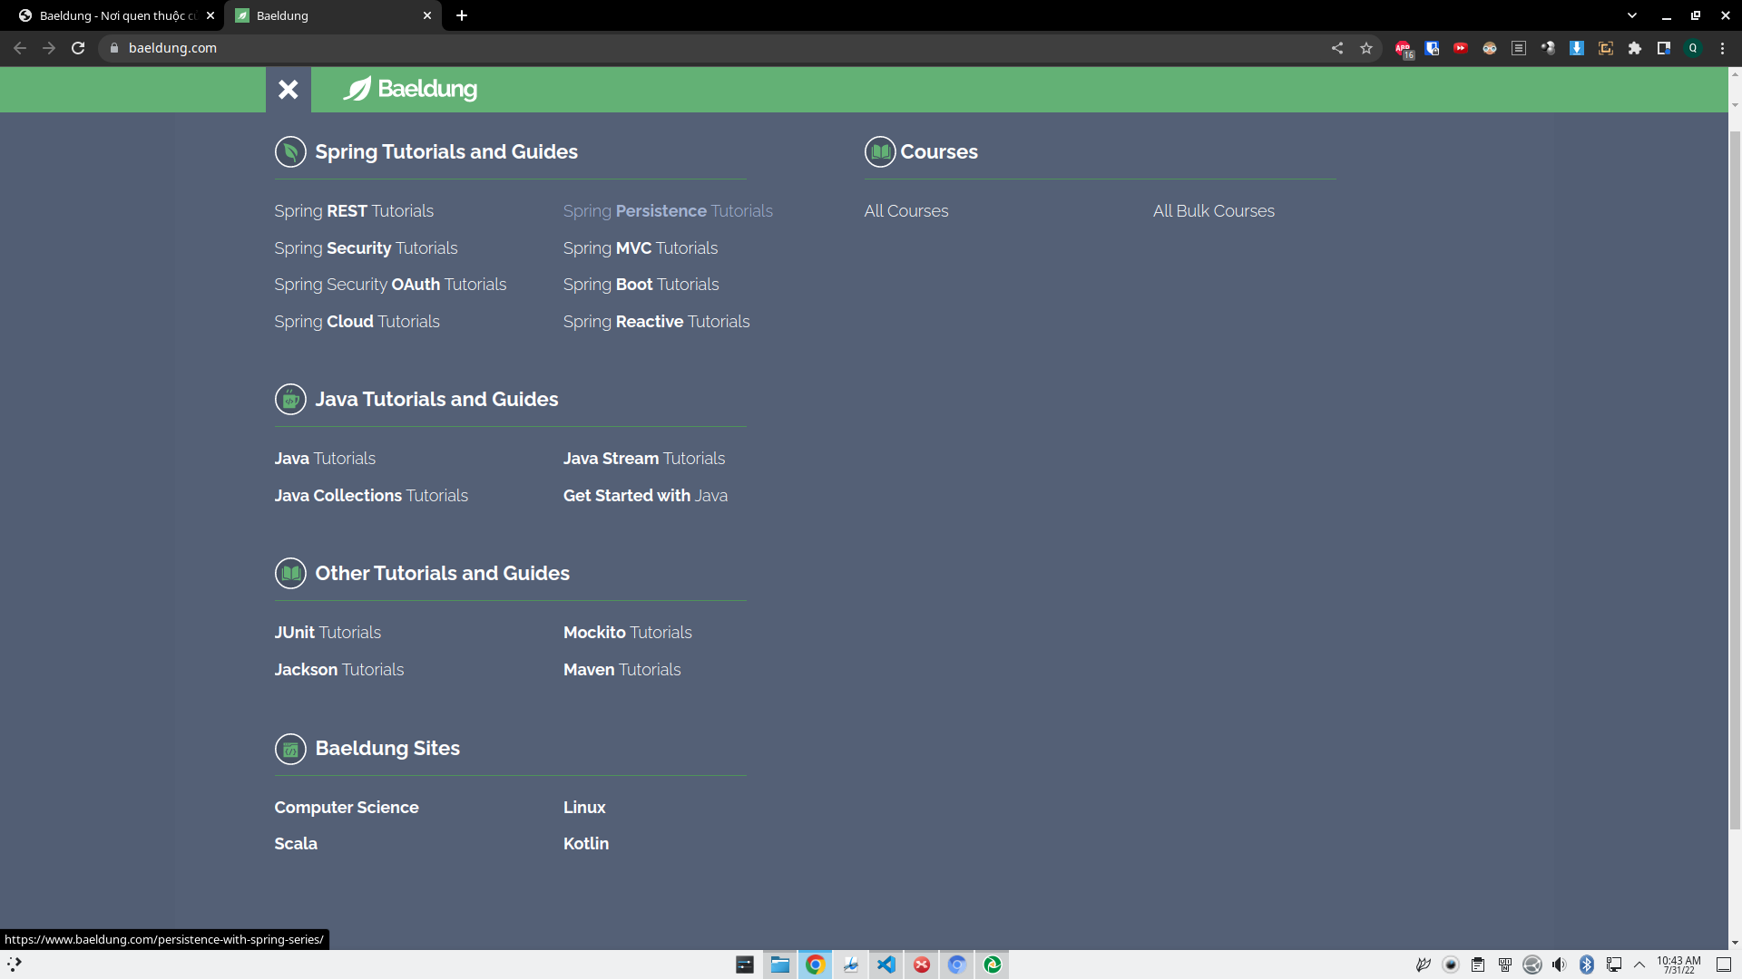This screenshot has width=1742, height=979.
Task: Click the clipboard tray icon
Action: pos(1478,964)
